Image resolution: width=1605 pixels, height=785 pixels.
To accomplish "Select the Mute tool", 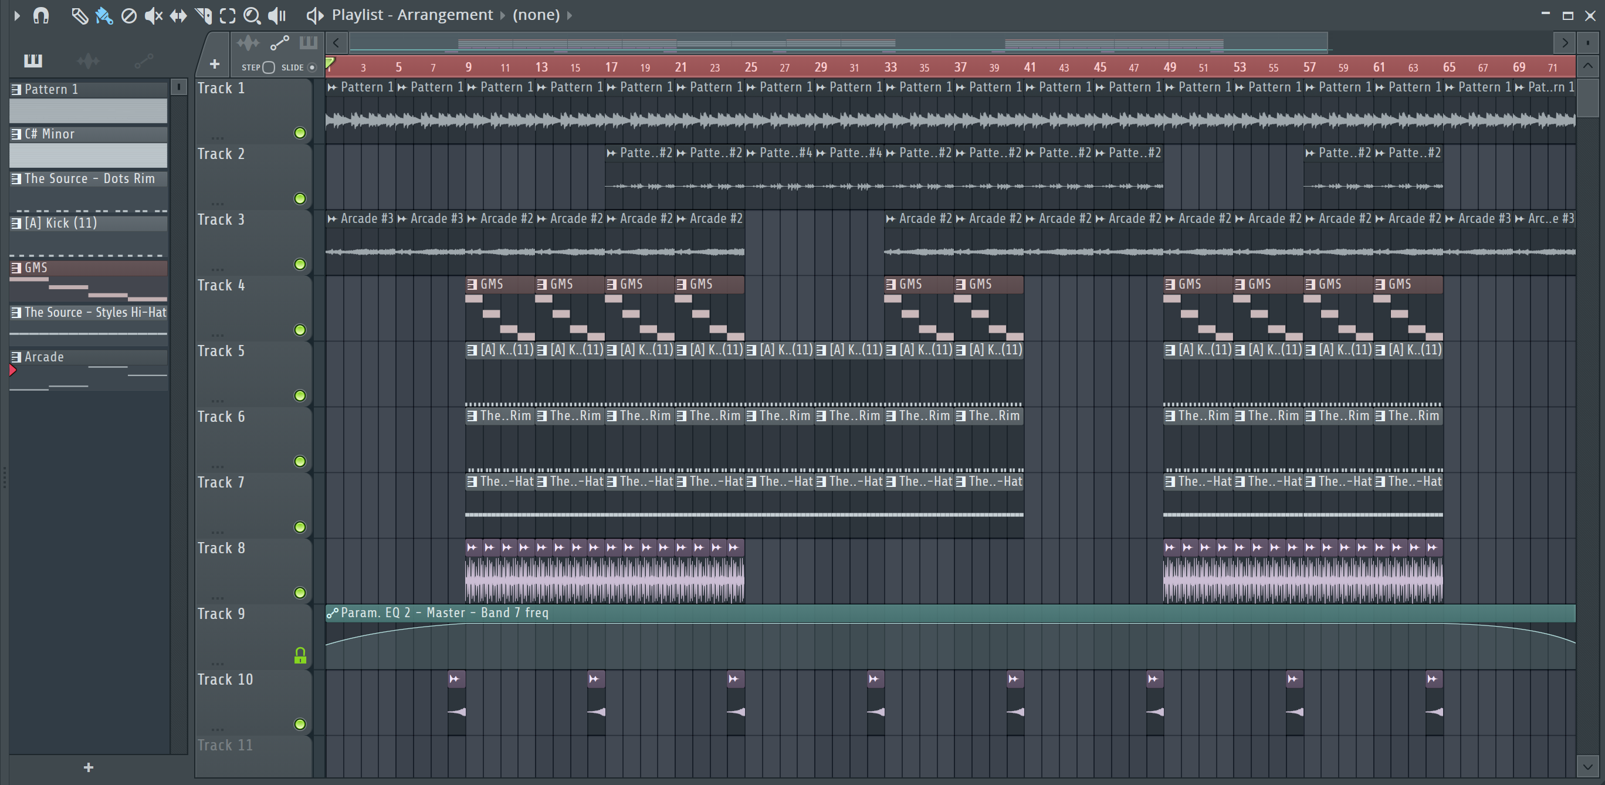I will [x=153, y=16].
